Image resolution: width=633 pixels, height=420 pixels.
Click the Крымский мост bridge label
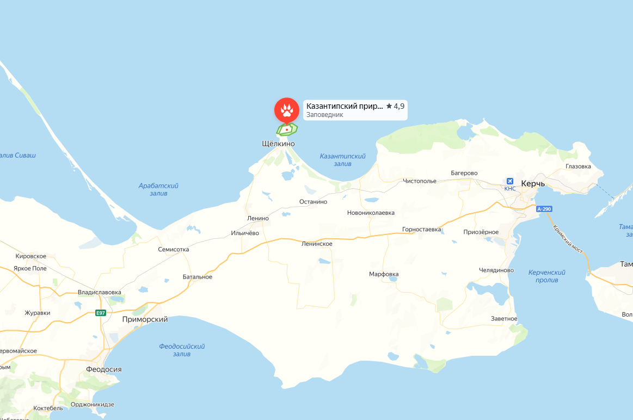(x=568, y=239)
